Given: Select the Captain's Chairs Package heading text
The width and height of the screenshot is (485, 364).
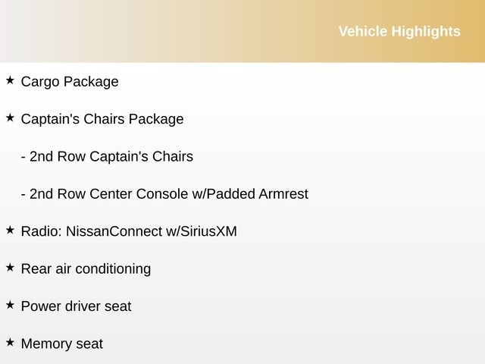Looking at the screenshot, I should pos(102,119).
